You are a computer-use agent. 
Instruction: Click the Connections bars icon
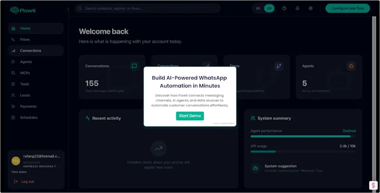13,51
